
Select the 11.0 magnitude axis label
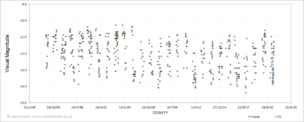(24, 37)
